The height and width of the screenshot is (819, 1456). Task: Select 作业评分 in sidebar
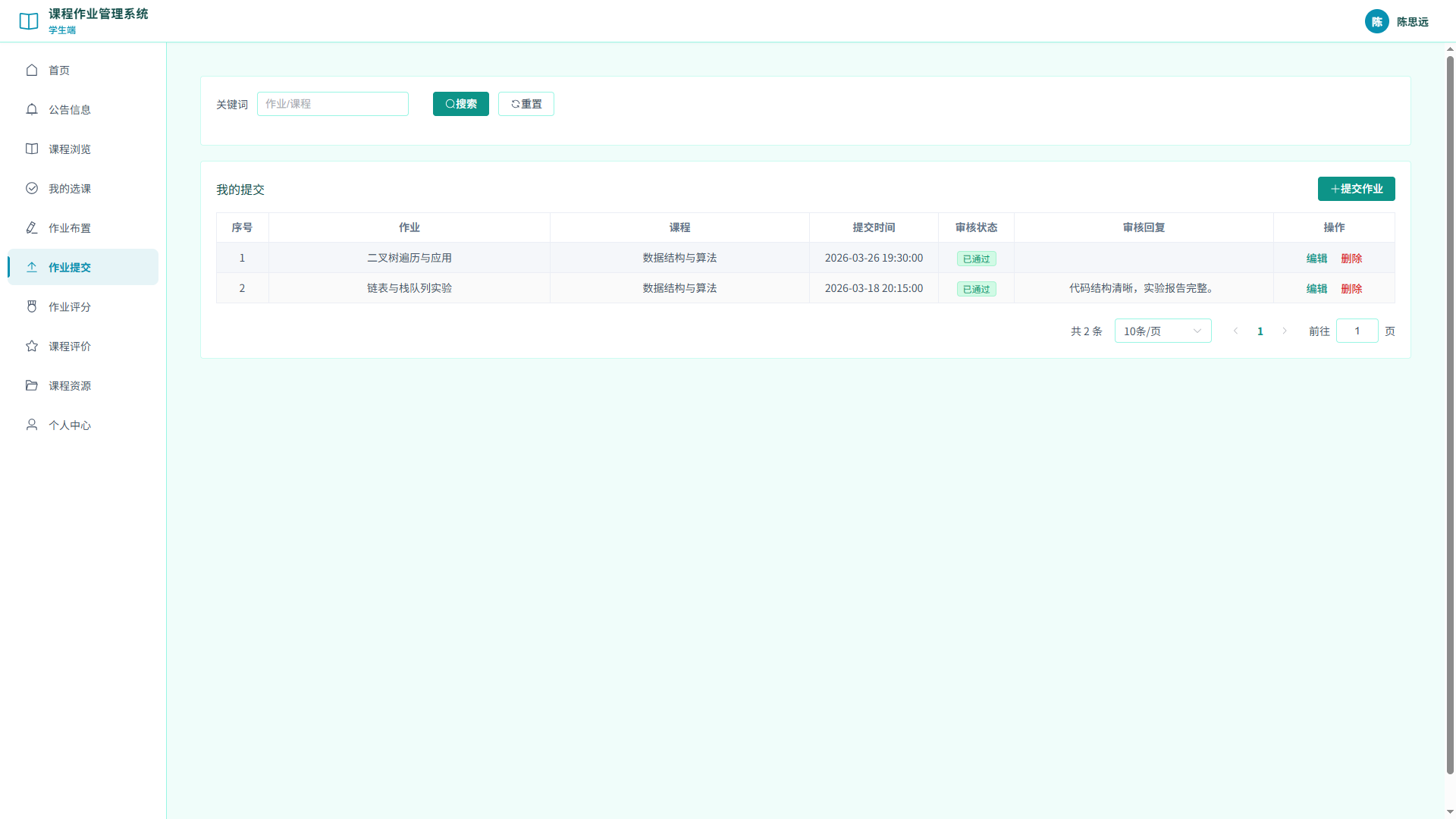(x=83, y=306)
